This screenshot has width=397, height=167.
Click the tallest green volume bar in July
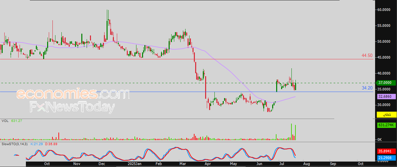(x=291, y=132)
